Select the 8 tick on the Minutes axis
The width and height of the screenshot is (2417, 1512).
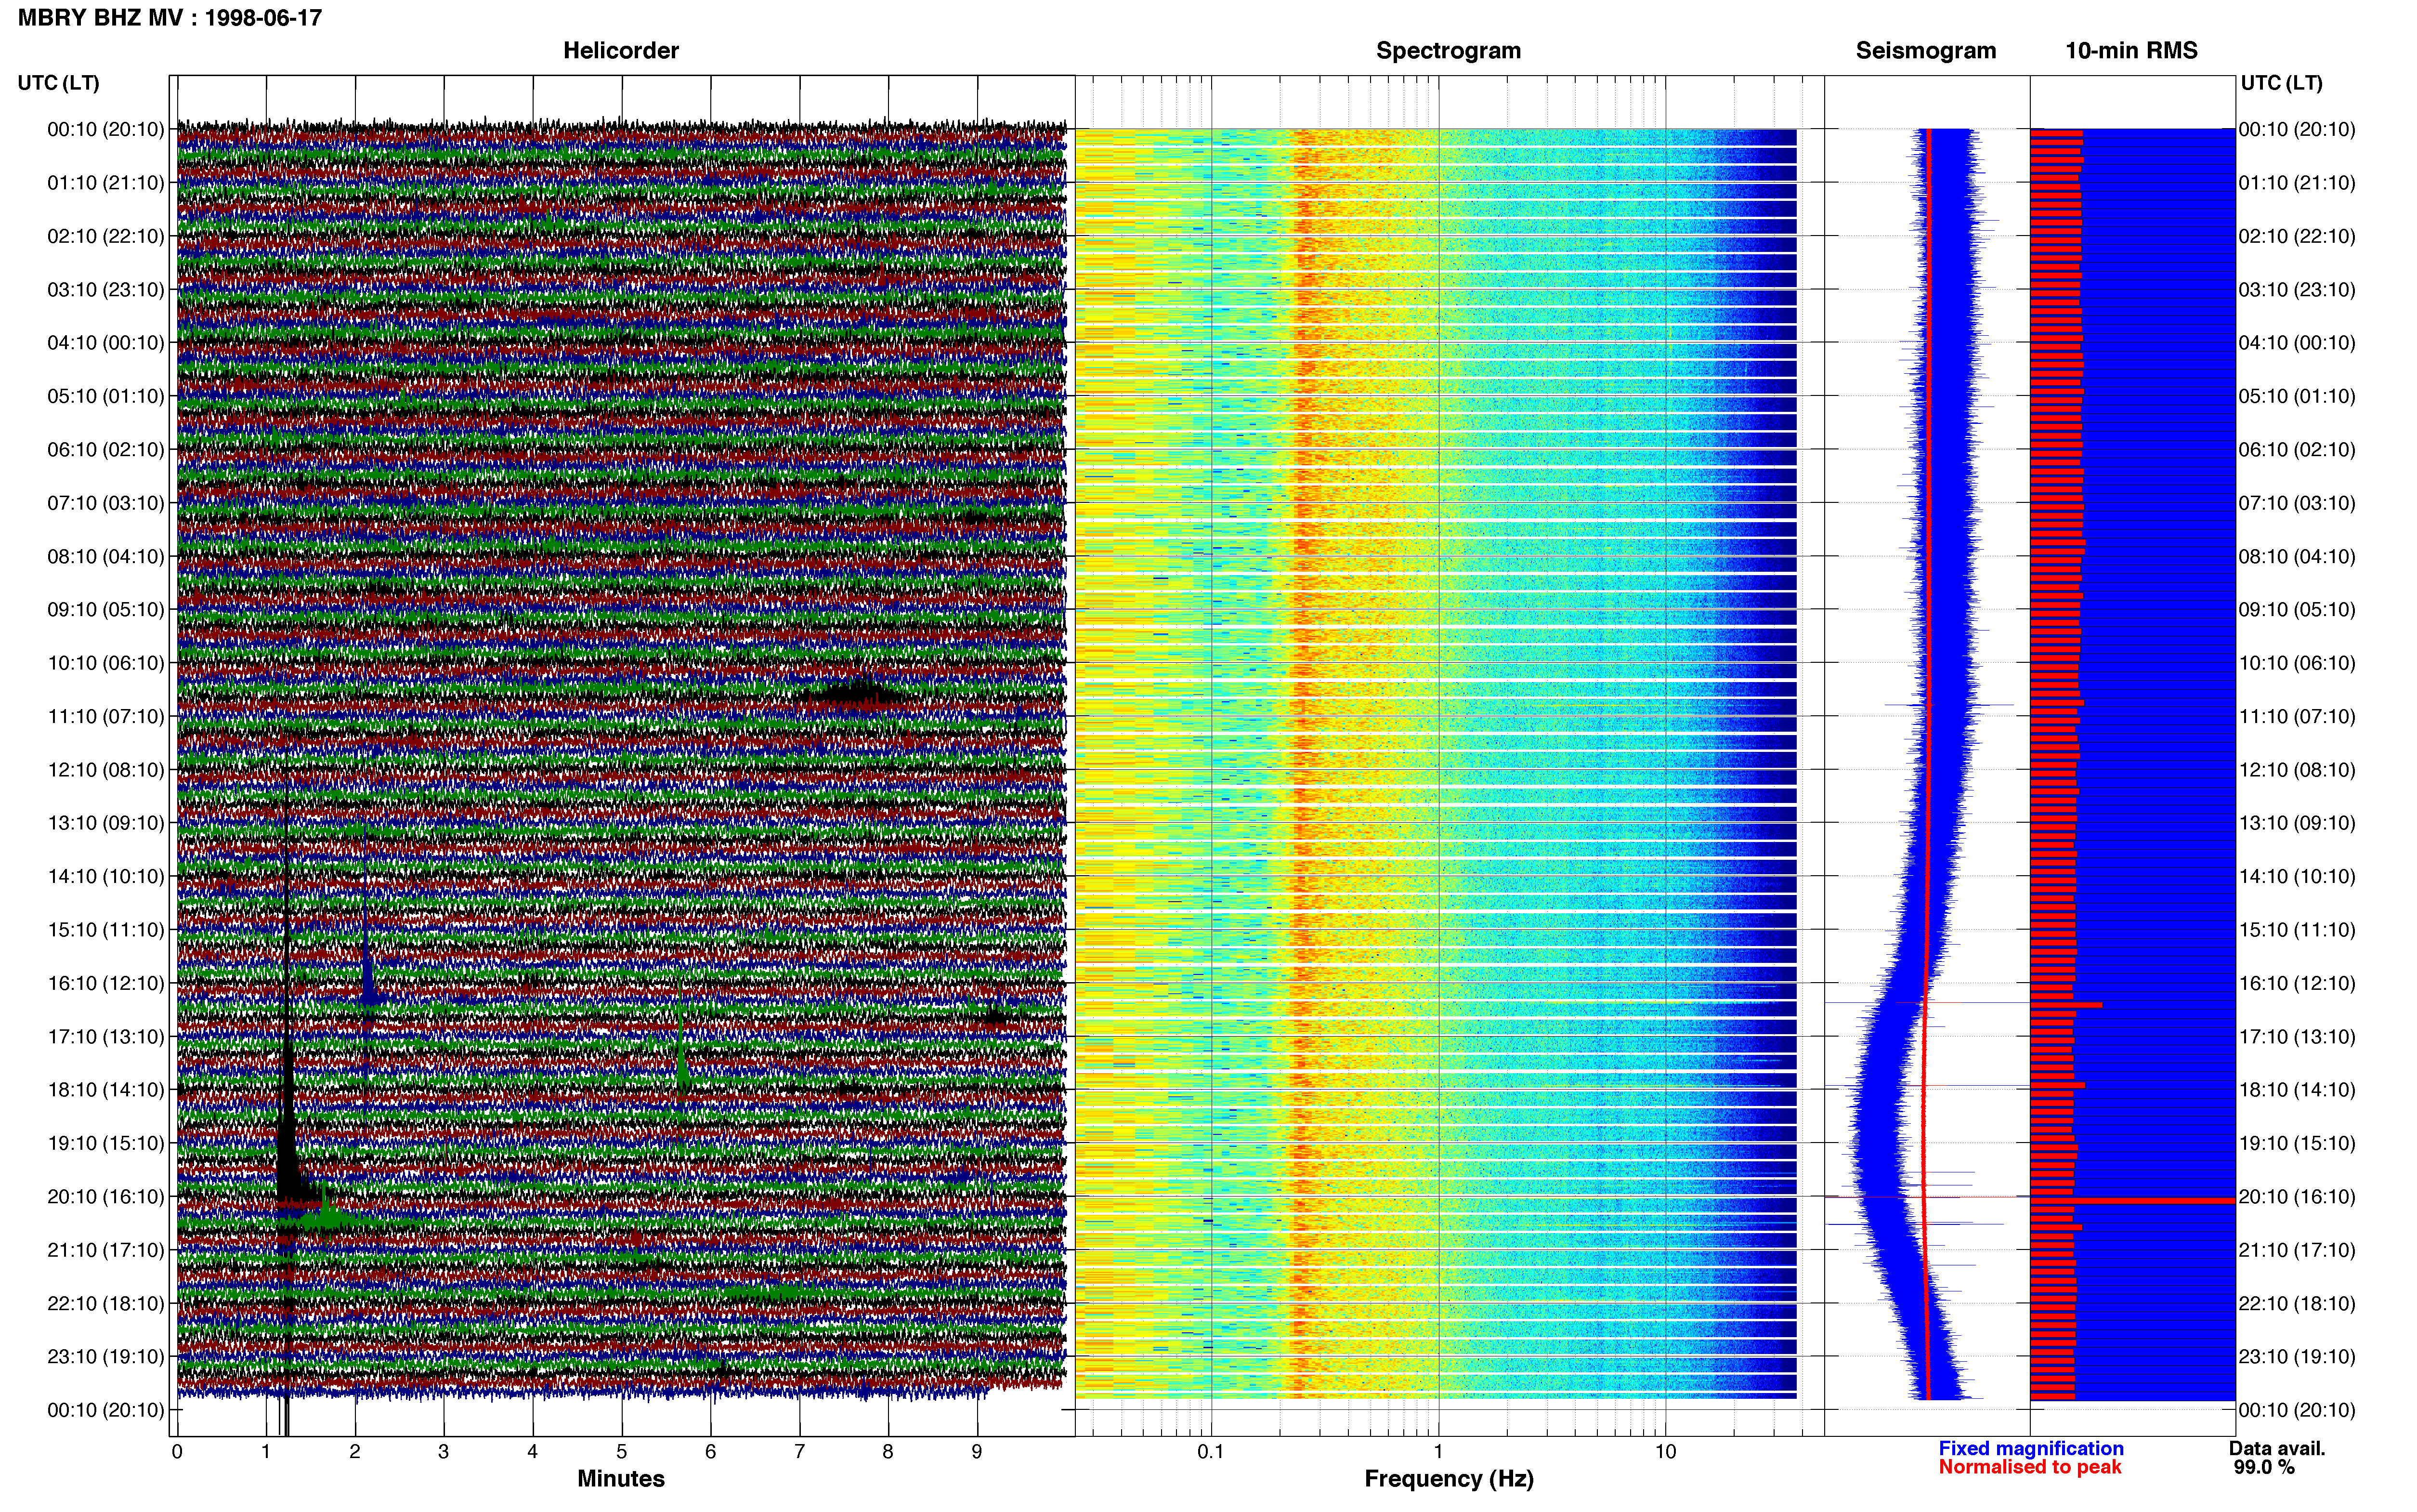pos(888,1452)
